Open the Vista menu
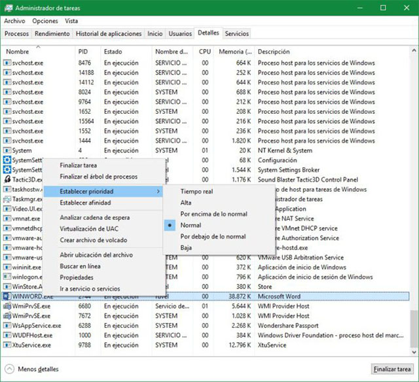 [71, 21]
